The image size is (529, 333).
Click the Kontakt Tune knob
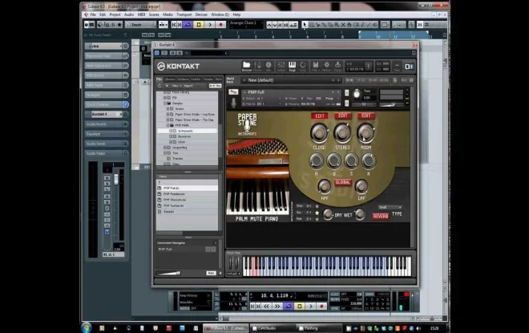357,94
